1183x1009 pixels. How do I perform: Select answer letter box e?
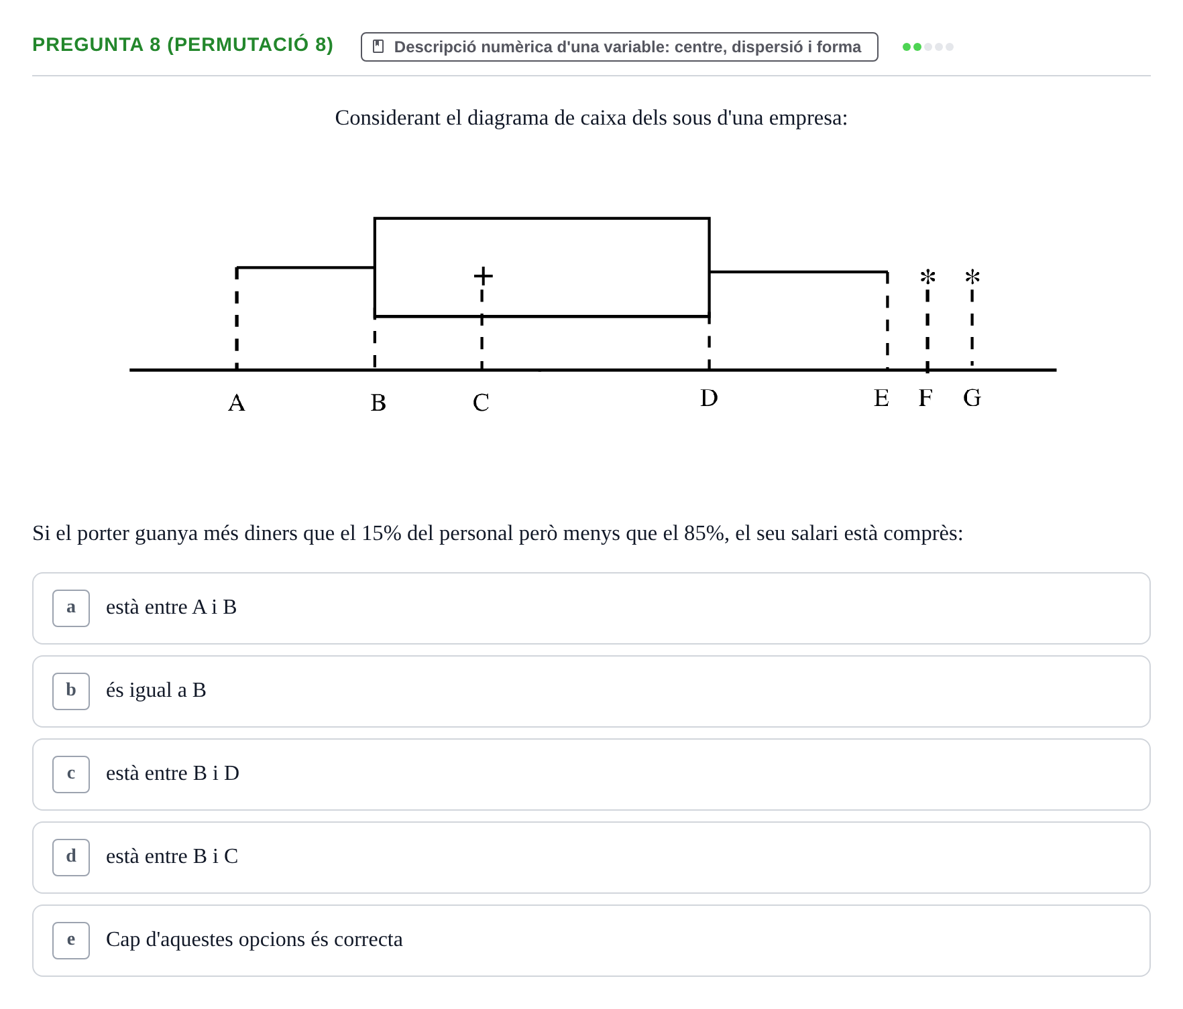point(71,941)
